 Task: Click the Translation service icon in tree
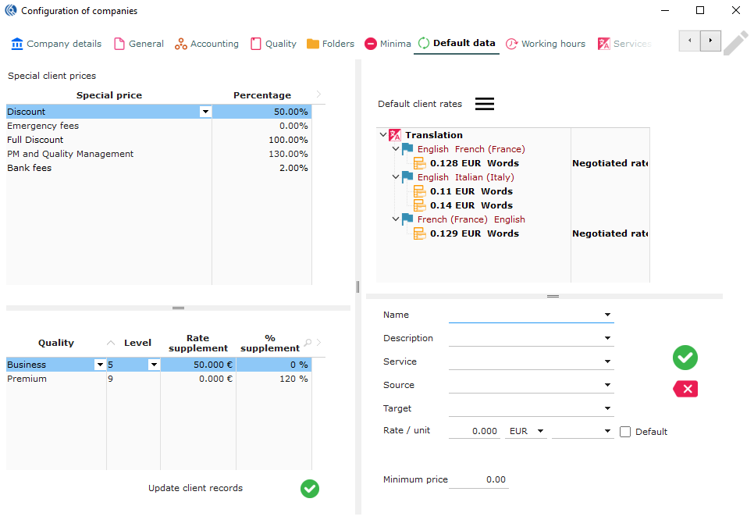point(395,135)
